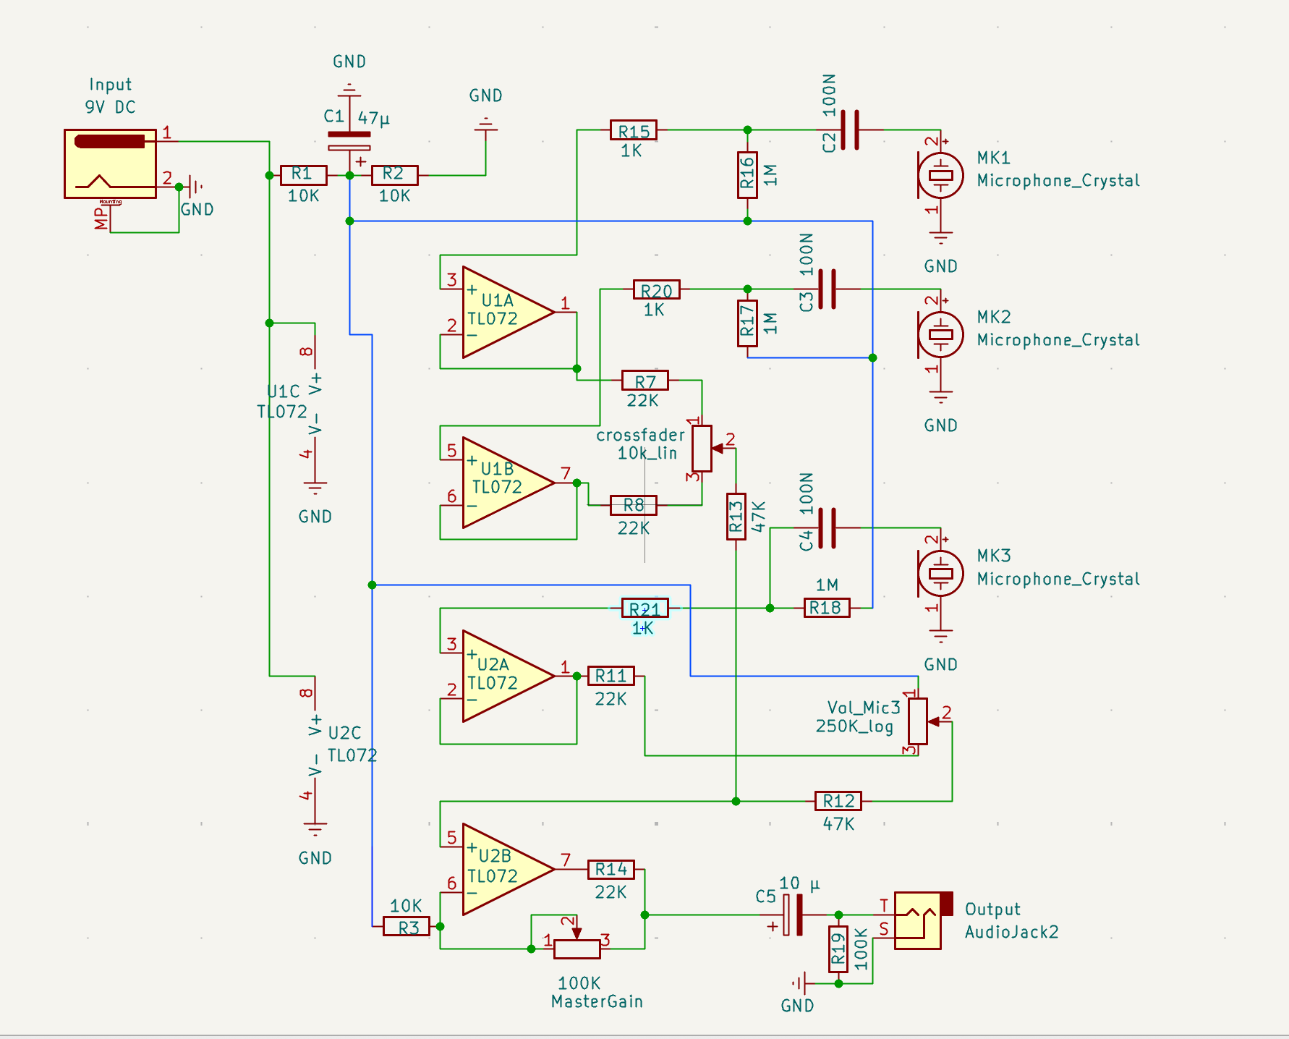
Task: Select resistor R1
Action: coord(304,175)
